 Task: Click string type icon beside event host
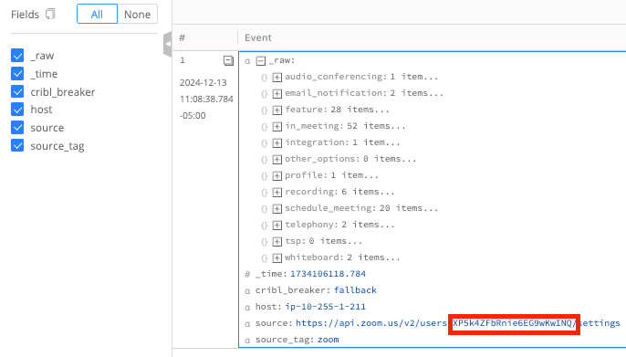(247, 308)
